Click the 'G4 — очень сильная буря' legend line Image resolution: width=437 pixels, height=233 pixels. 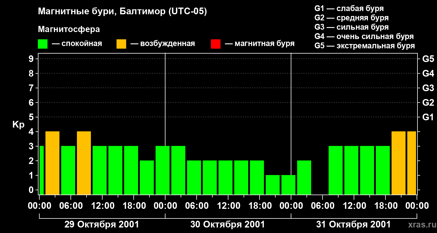[x=364, y=36]
